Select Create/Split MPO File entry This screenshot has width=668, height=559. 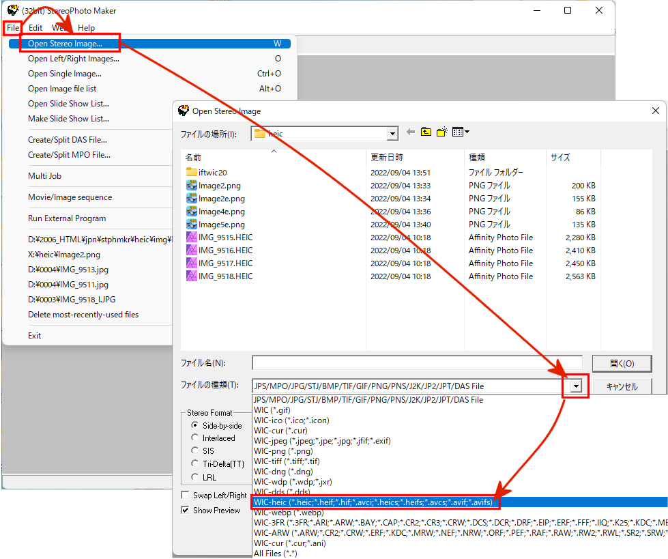point(69,155)
